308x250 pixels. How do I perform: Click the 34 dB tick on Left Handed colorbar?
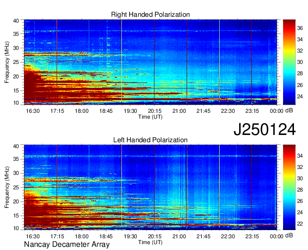(300, 156)
